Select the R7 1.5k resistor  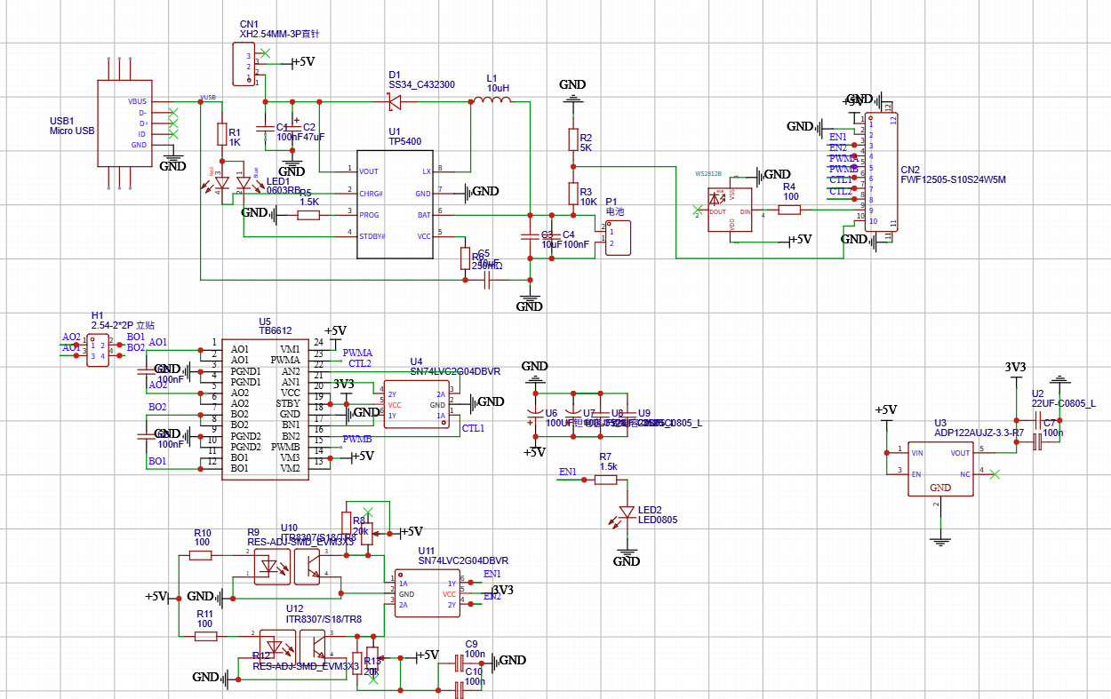[606, 480]
